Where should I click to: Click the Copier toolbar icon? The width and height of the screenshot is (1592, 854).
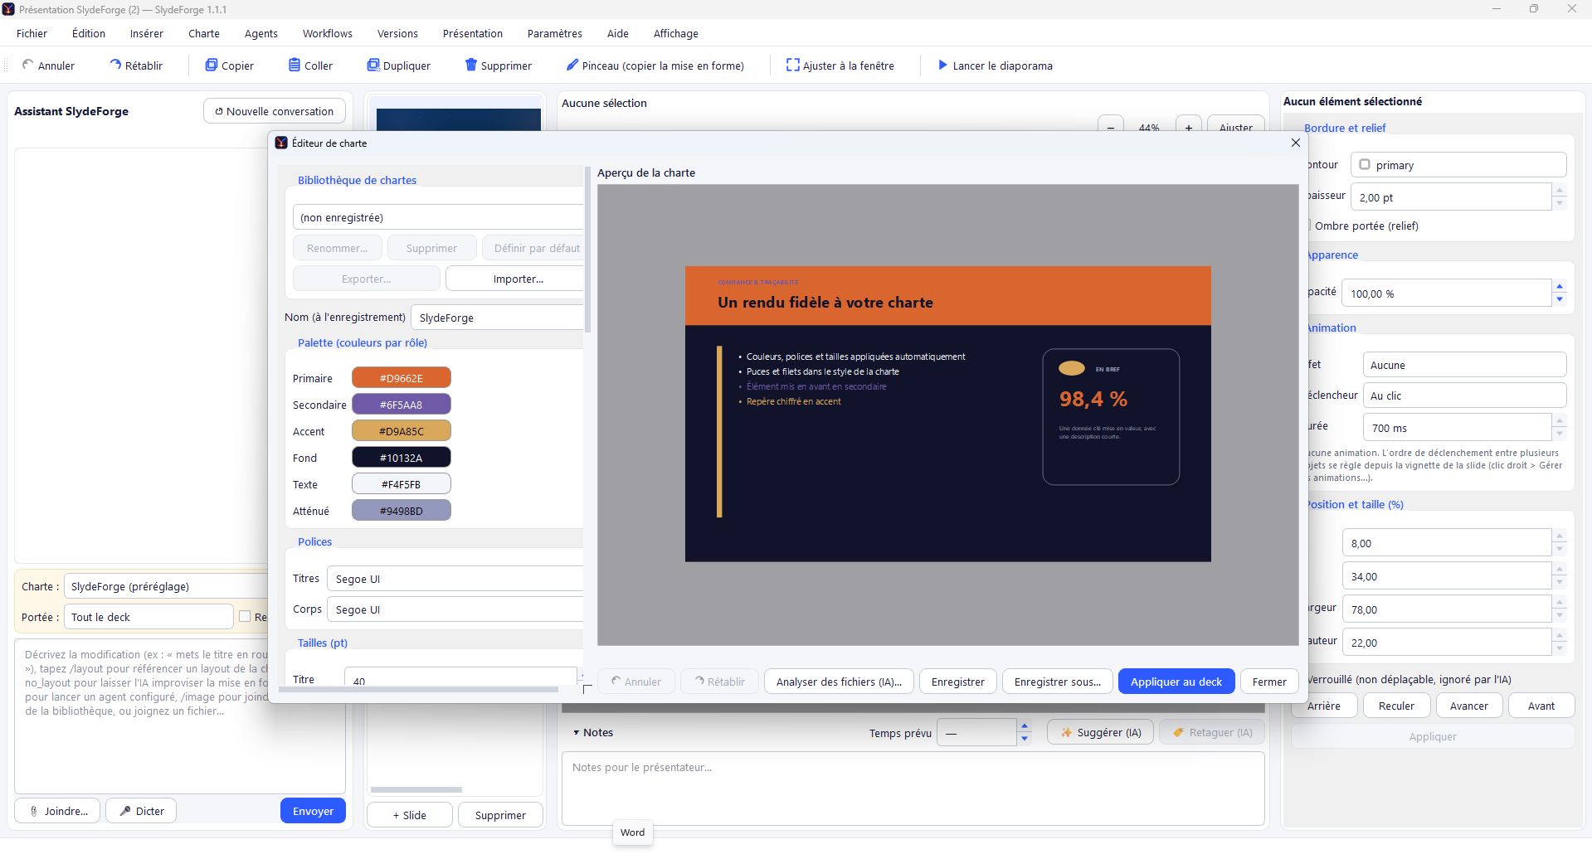(x=212, y=65)
